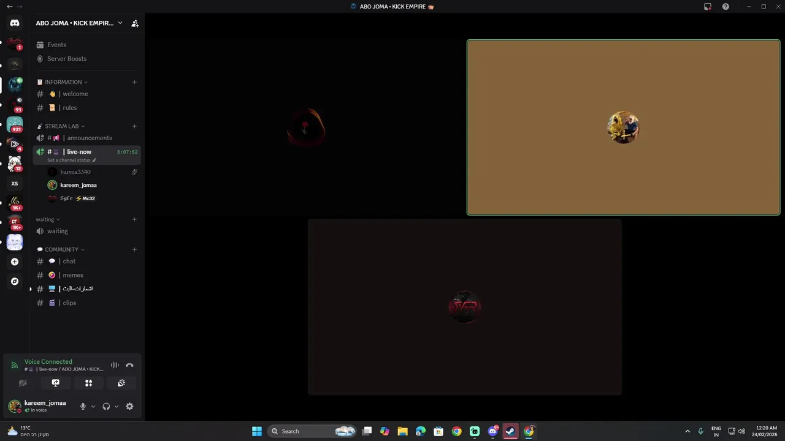Screen dimensions: 785x441
Task: Click the taskbar Search box
Action: point(312,431)
